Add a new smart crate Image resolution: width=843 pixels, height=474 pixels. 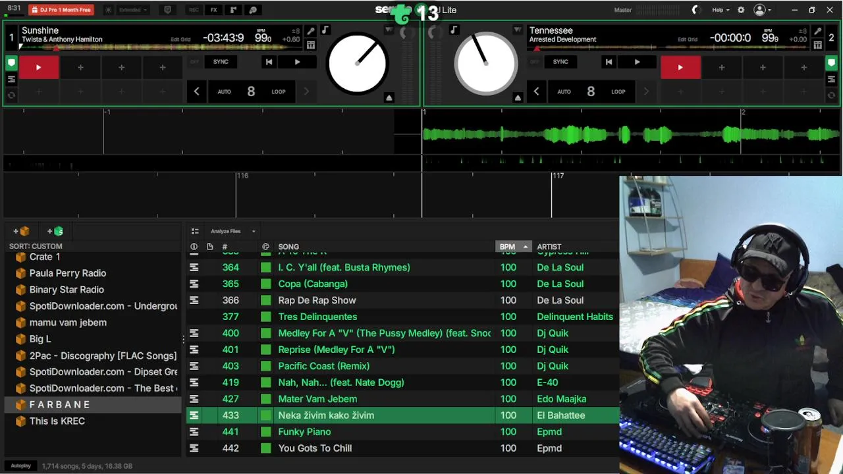pyautogui.click(x=55, y=231)
